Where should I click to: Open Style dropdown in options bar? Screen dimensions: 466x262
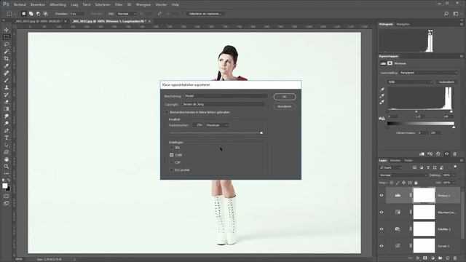[x=126, y=14]
